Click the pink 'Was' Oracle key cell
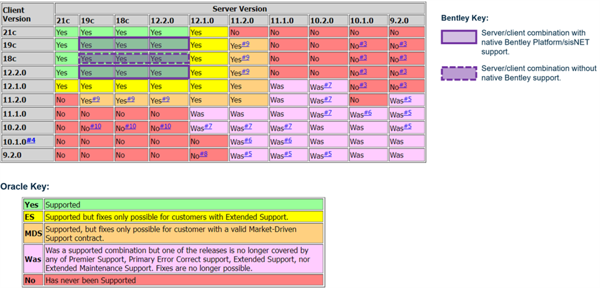Viewport: 600px width, 288px height. tap(33, 259)
